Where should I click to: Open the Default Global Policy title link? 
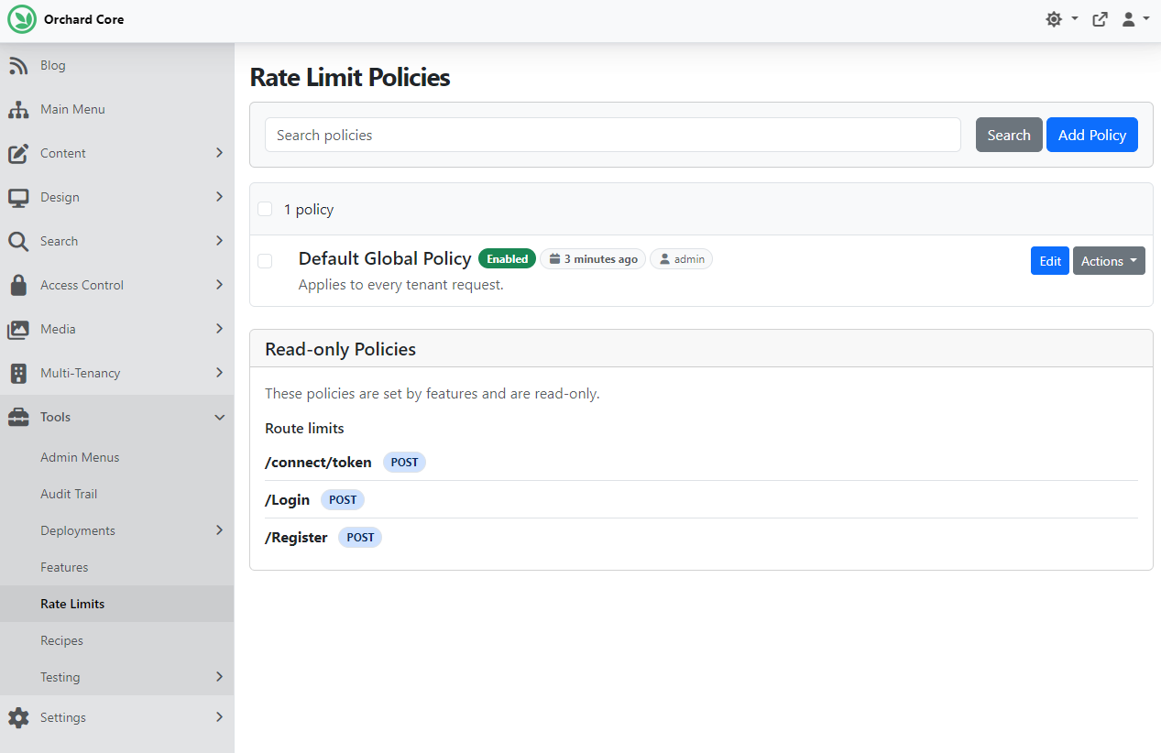(x=385, y=258)
